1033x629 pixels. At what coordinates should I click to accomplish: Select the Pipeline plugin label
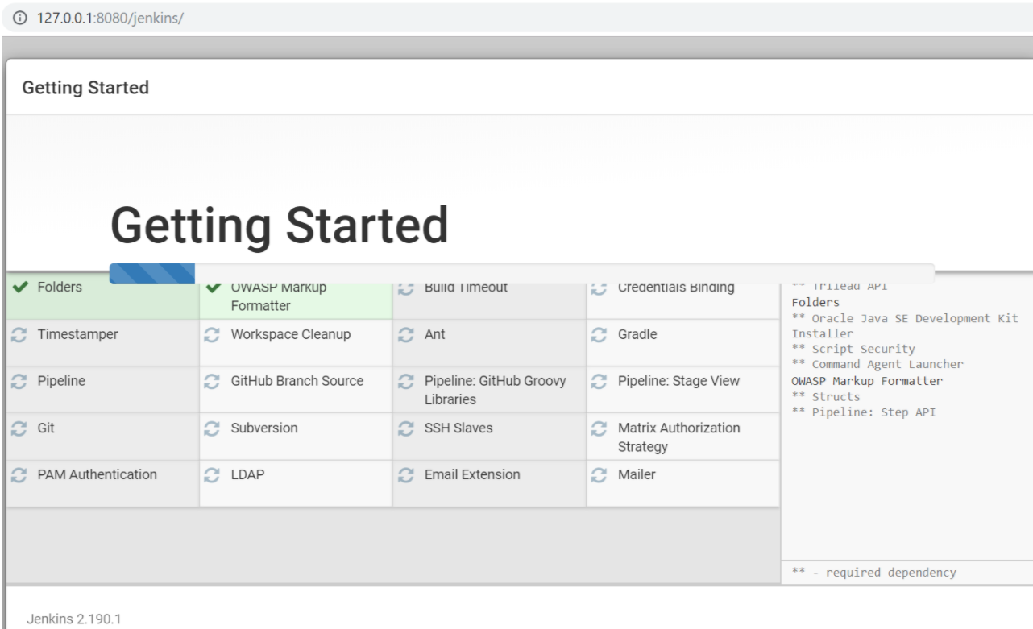click(61, 381)
